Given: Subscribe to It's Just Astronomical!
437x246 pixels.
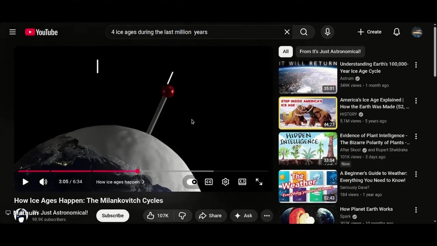Looking at the screenshot, I should point(113,216).
